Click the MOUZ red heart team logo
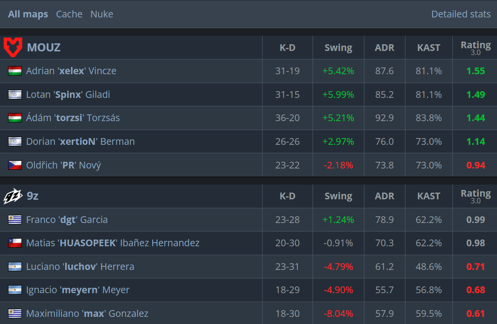The image size is (497, 324). coord(13,47)
